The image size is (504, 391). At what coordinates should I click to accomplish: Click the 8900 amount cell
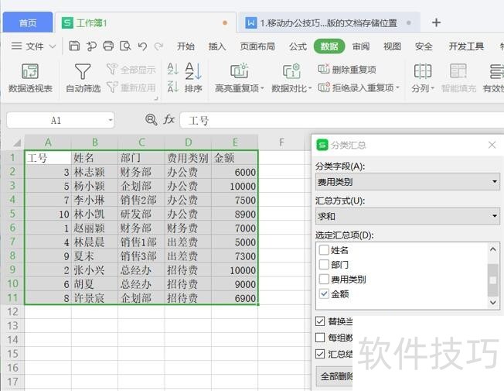click(234, 214)
